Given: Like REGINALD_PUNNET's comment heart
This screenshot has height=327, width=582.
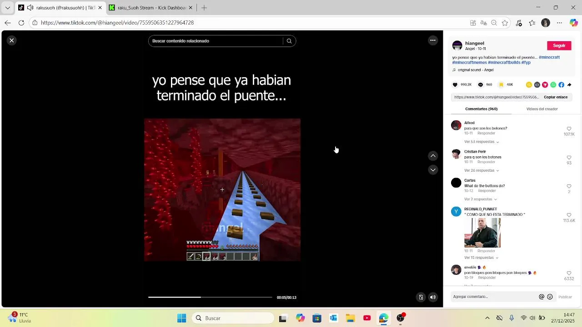Looking at the screenshot, I should coord(569,215).
